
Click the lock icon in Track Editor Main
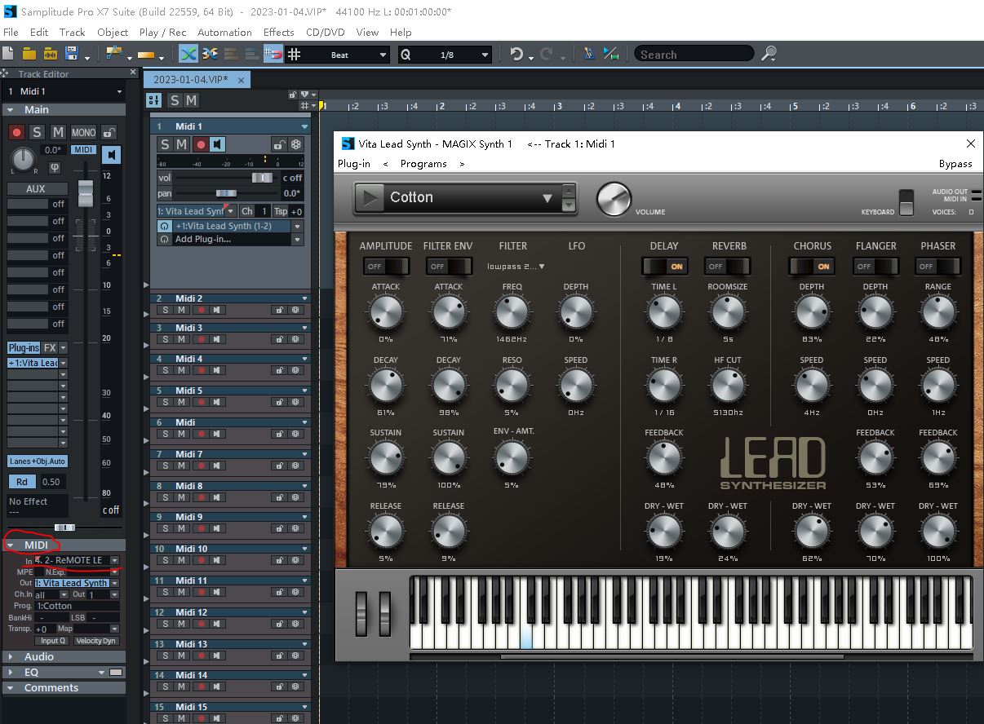[109, 132]
